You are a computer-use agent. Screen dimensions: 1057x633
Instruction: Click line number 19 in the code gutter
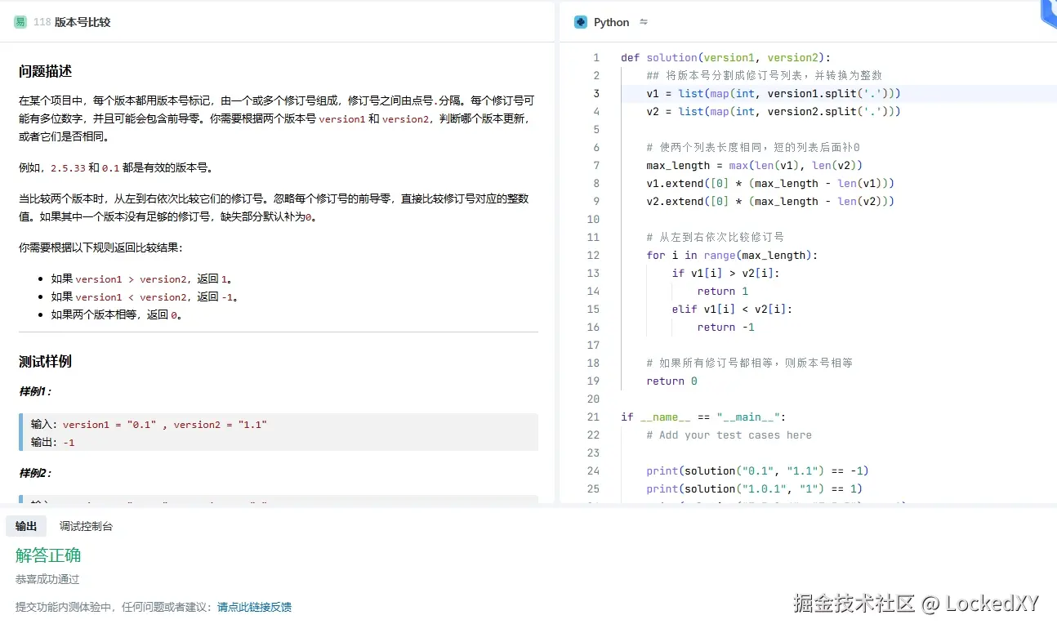click(x=593, y=381)
